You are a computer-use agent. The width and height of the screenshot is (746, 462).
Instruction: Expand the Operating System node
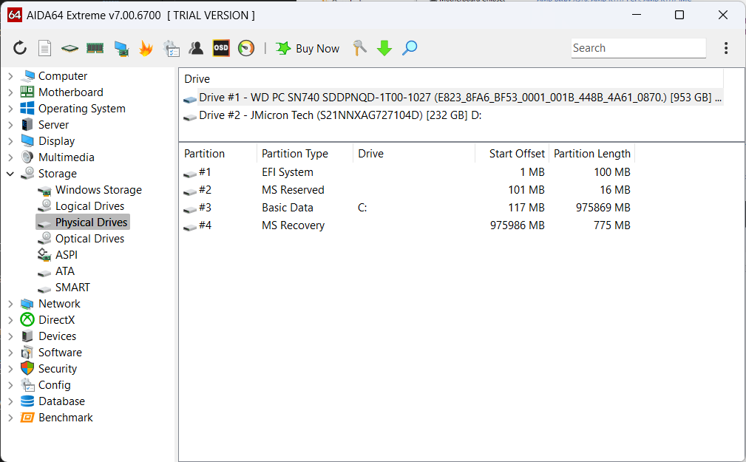pyautogui.click(x=10, y=109)
